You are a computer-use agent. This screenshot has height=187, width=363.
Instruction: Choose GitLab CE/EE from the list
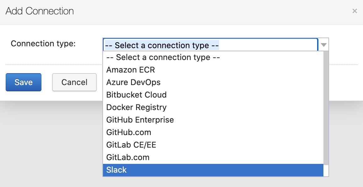213,144
